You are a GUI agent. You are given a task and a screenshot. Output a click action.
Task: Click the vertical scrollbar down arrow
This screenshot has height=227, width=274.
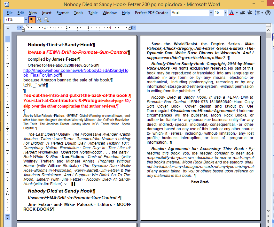point(269,211)
